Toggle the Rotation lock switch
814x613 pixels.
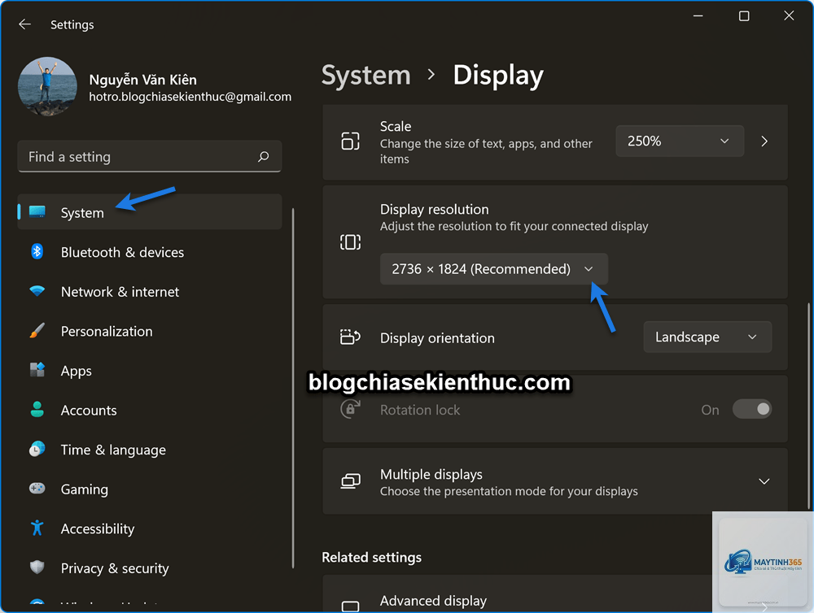pos(751,409)
